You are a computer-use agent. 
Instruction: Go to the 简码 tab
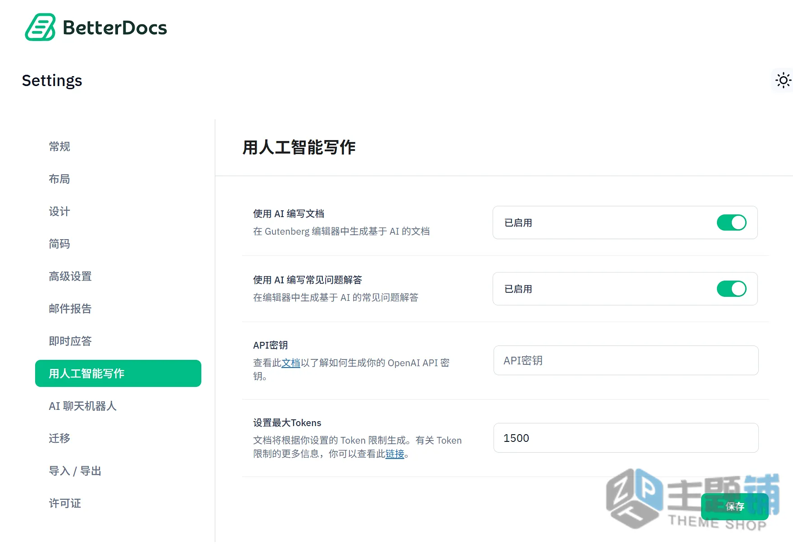pos(59,244)
